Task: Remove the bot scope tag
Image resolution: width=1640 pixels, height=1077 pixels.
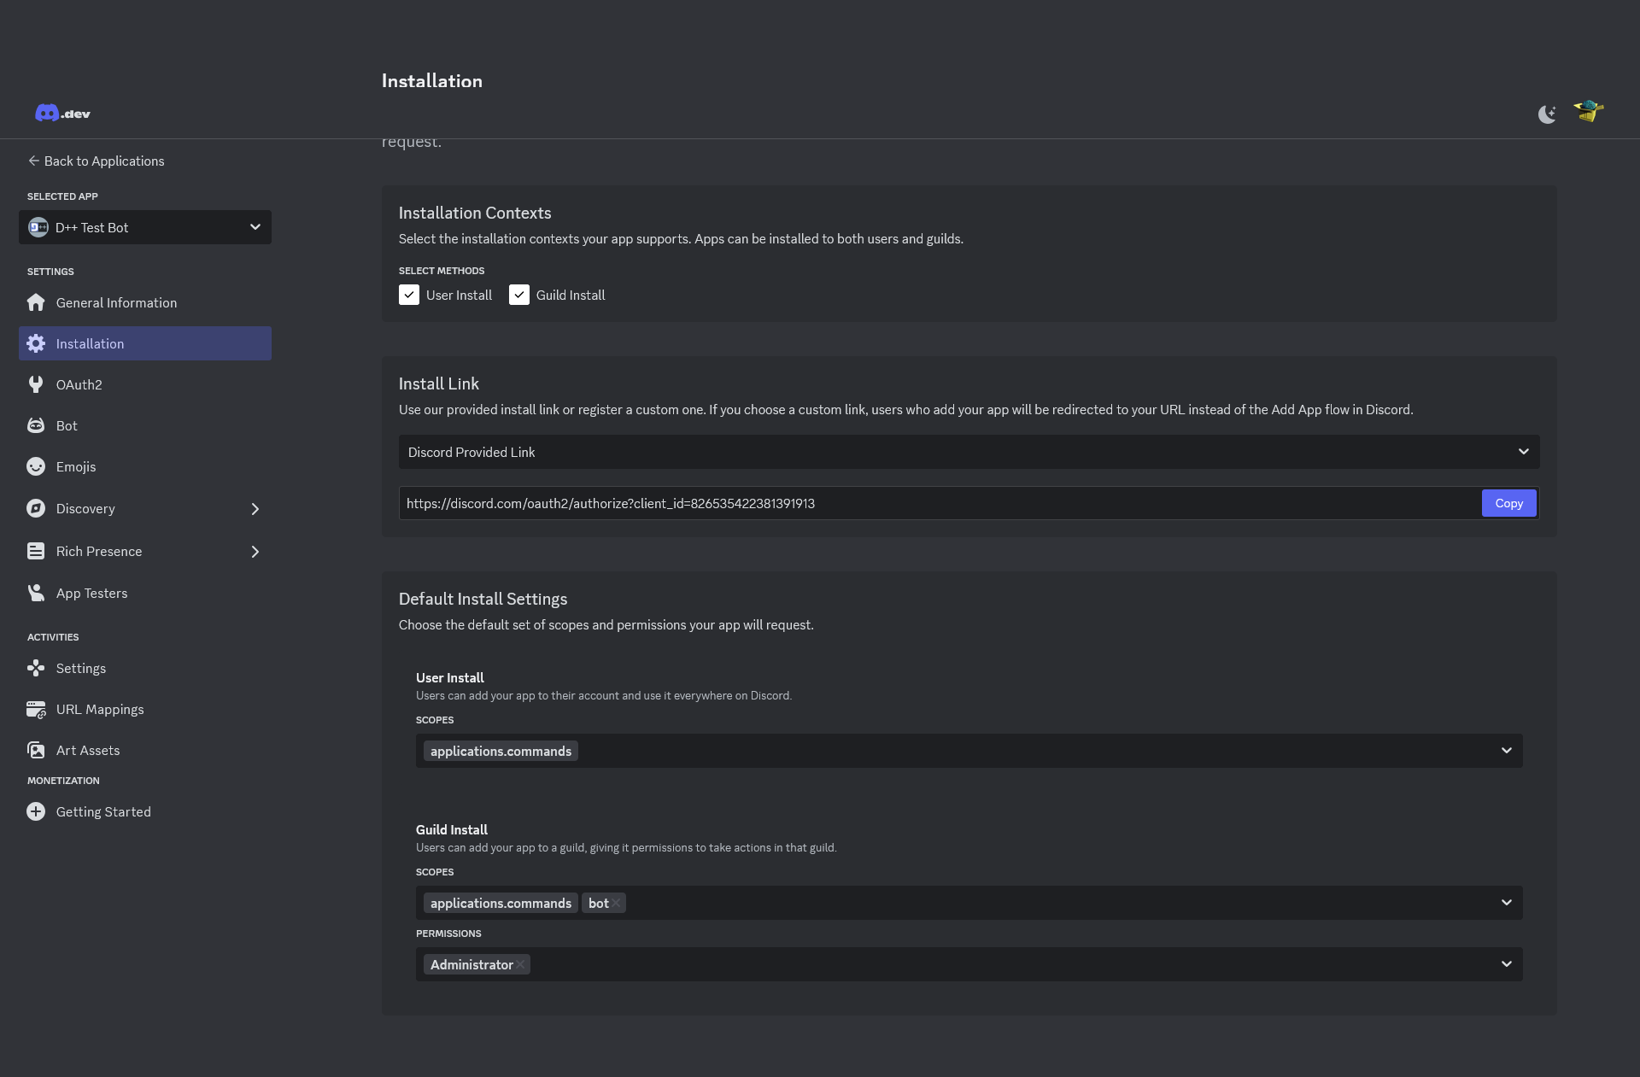Action: [616, 903]
